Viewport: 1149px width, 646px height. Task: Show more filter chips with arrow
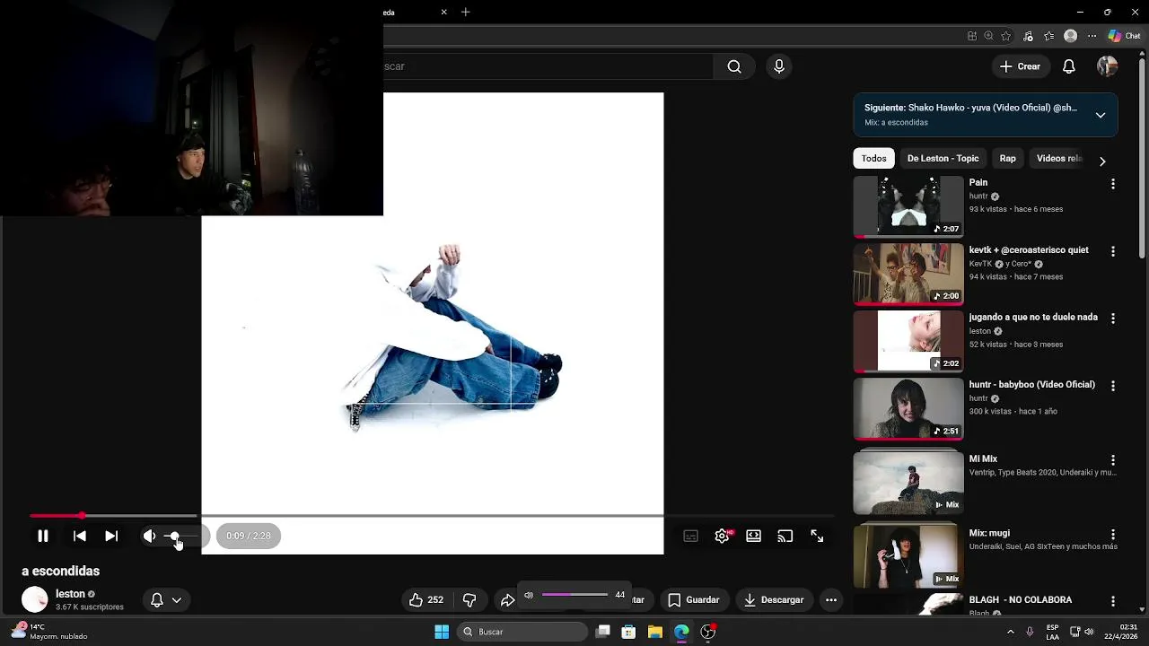(x=1102, y=161)
